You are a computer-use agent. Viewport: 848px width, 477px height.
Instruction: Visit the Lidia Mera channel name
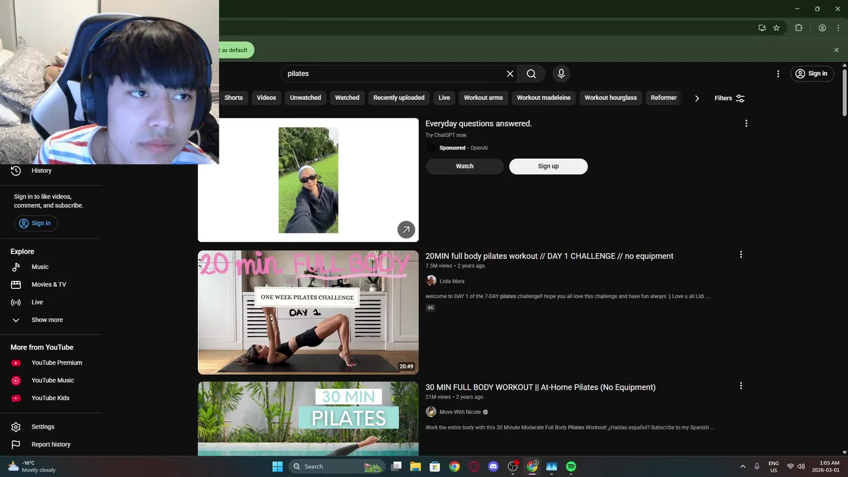[x=452, y=281]
